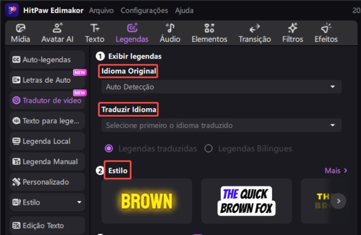361x235 pixels.
Task: Open the Filtros sparkle tool
Action: [x=293, y=28]
